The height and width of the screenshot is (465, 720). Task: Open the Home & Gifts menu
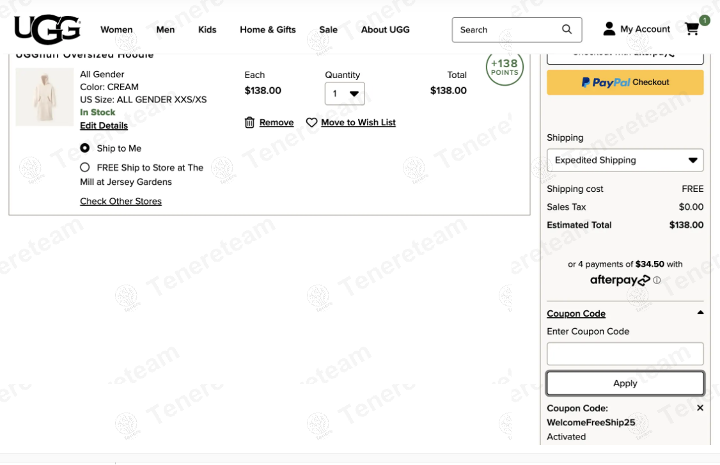point(267,29)
